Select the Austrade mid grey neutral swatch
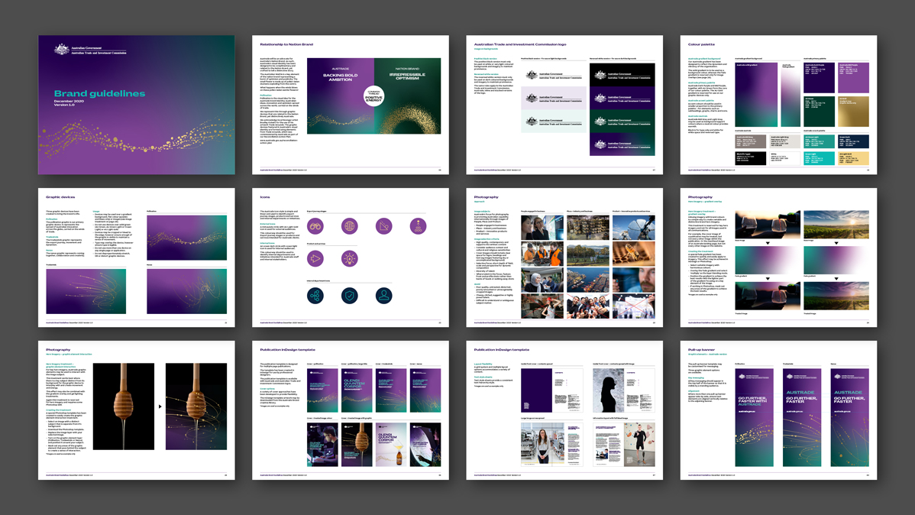915x515 pixels. 751,141
